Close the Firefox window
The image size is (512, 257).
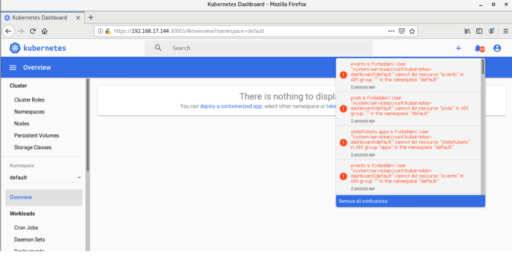tap(505, 5)
